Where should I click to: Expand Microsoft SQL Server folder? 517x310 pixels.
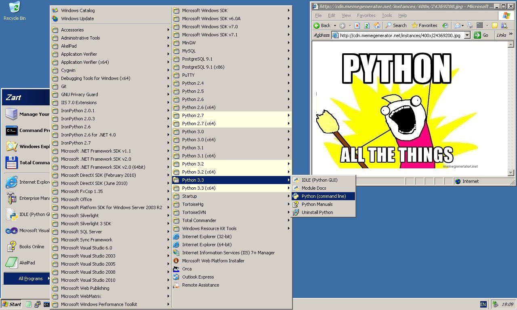(x=111, y=232)
